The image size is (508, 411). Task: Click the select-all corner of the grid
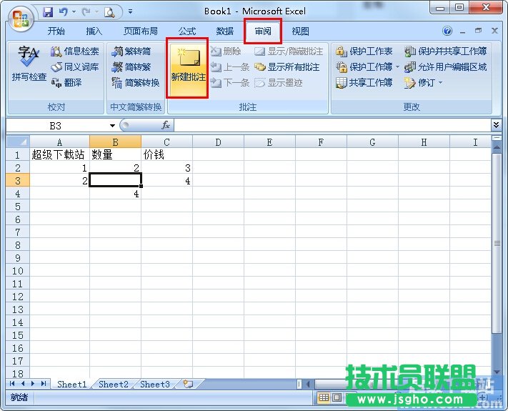click(x=18, y=142)
